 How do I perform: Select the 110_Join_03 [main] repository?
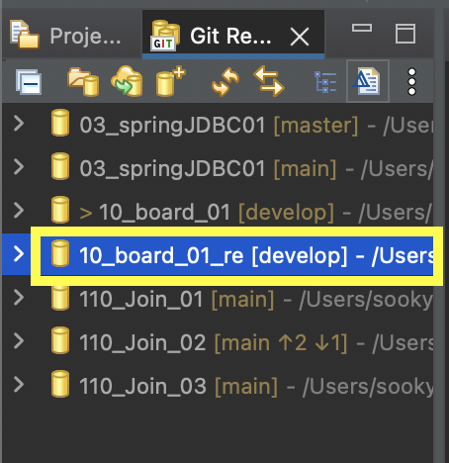(x=218, y=385)
